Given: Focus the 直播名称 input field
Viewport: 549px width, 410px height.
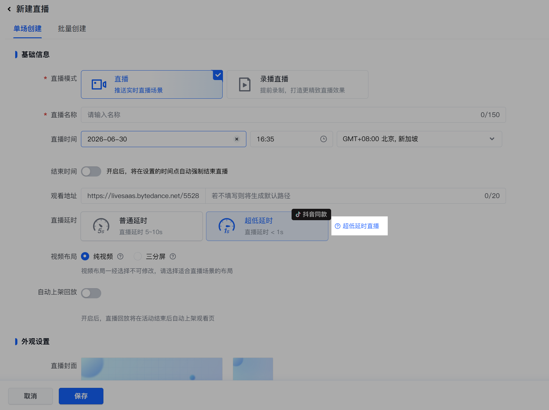Looking at the screenshot, I should point(293,115).
